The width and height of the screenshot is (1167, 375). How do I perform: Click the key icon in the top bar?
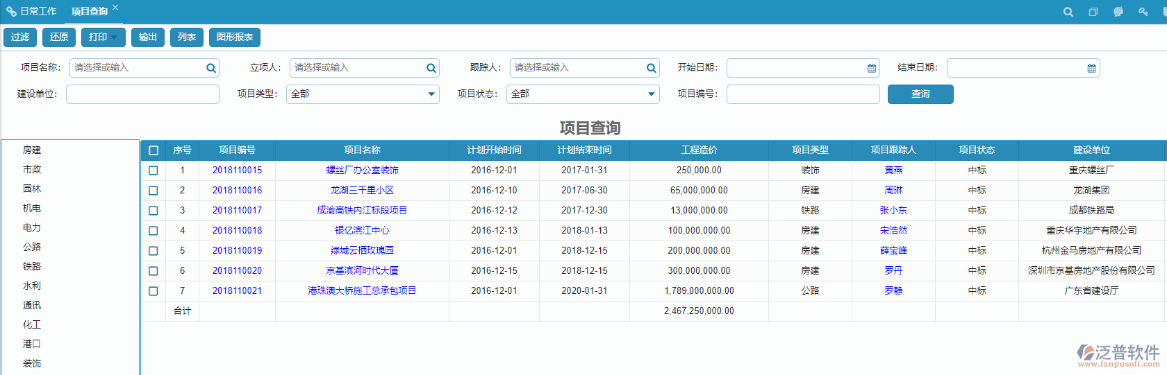click(1143, 12)
